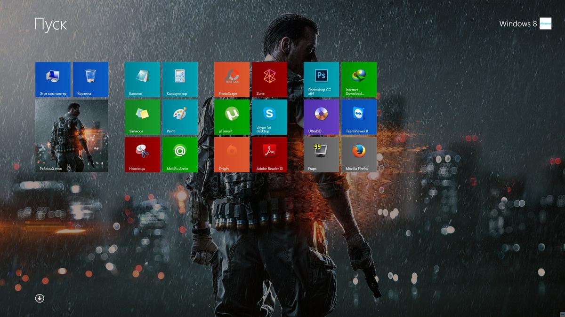
Task: Launch Skype for desktop tile
Action: [x=269, y=117]
